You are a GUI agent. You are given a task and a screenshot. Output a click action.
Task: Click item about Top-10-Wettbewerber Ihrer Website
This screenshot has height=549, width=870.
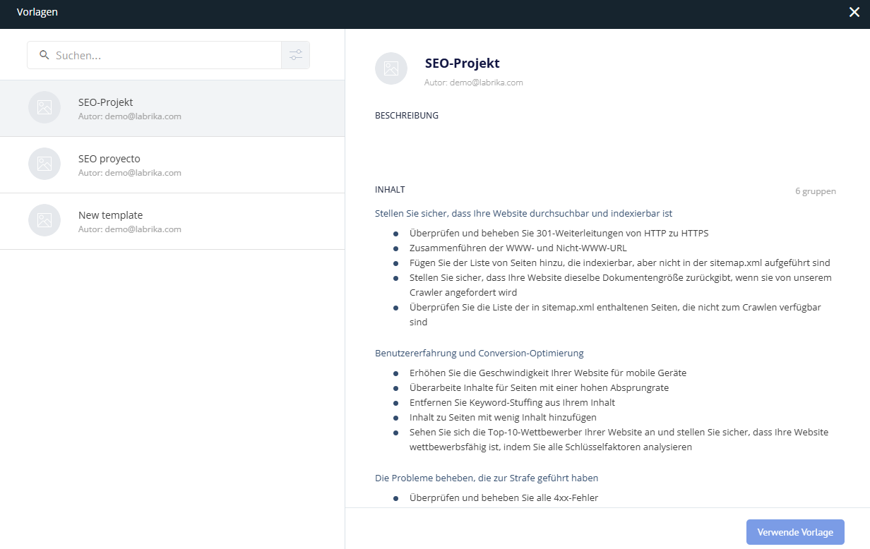(x=619, y=439)
